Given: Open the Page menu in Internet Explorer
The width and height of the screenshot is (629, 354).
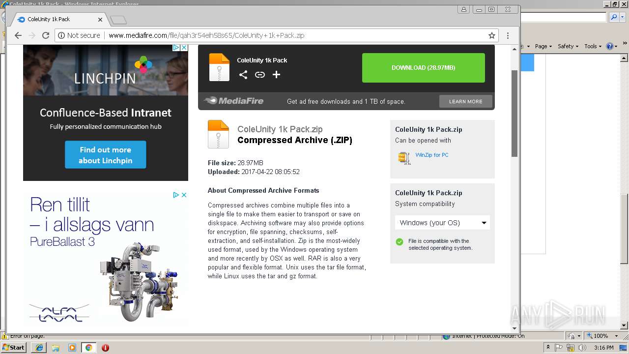Looking at the screenshot, I should [543, 46].
